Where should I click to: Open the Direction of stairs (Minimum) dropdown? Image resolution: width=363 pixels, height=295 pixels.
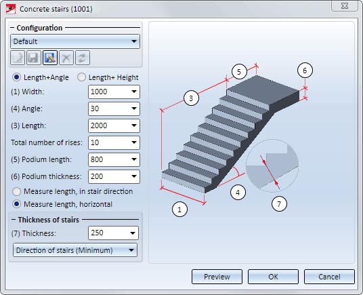[x=75, y=250]
